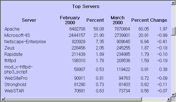This screenshot has height=102, width=176.
Task: Click WebSTAR March value 73734
Action: point(124,91)
